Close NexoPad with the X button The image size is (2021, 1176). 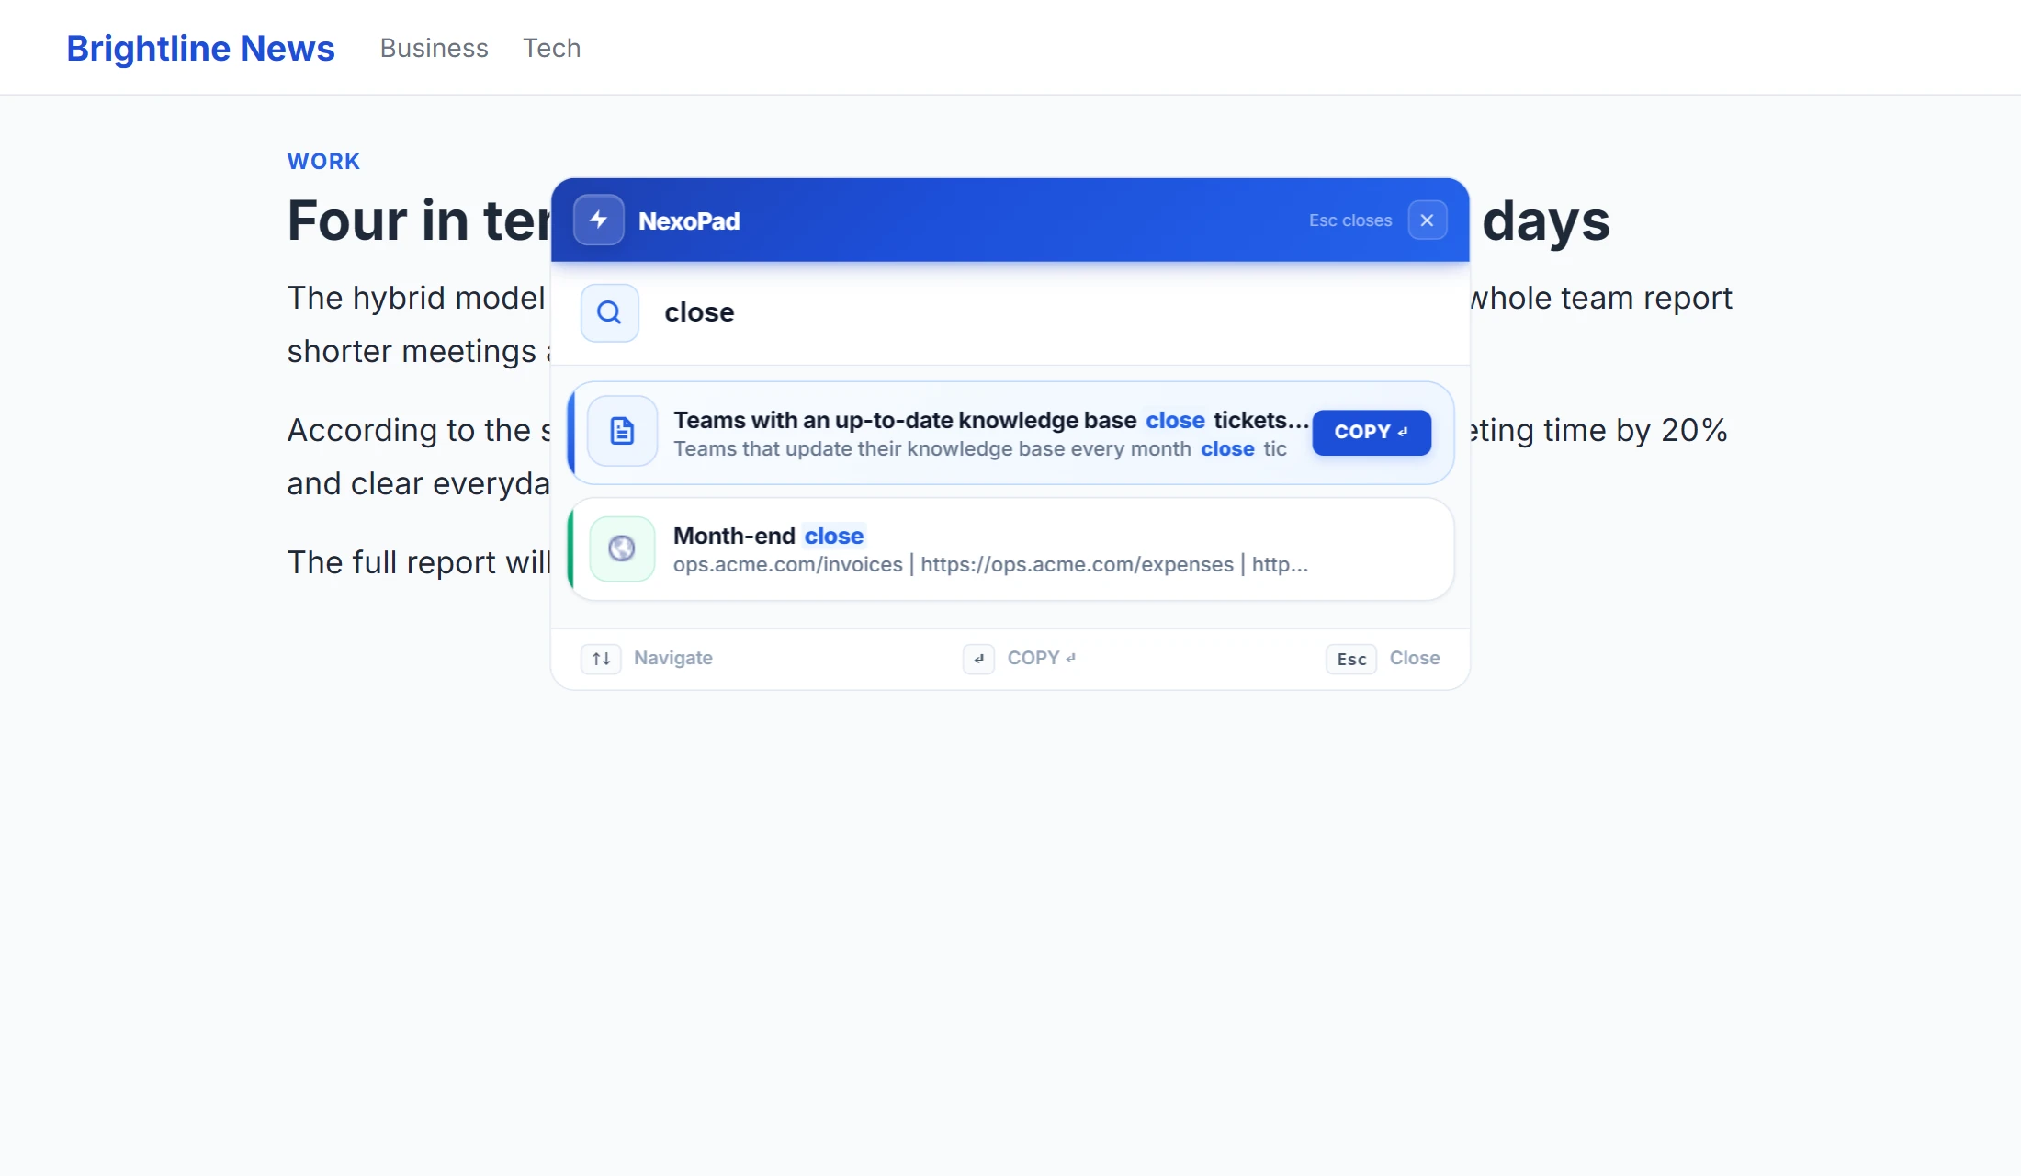pyautogui.click(x=1427, y=220)
